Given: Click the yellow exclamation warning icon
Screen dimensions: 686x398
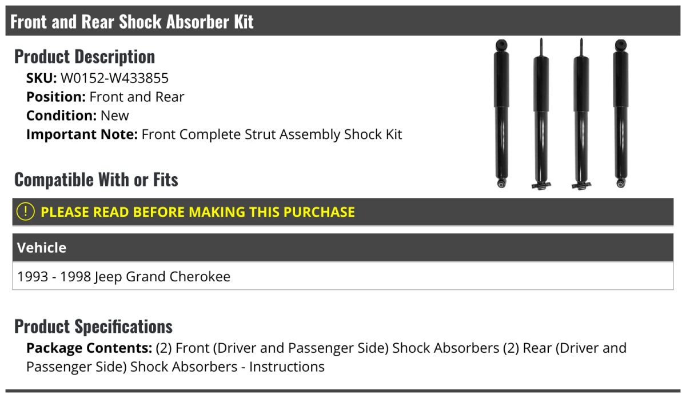Looking at the screenshot, I should [26, 212].
